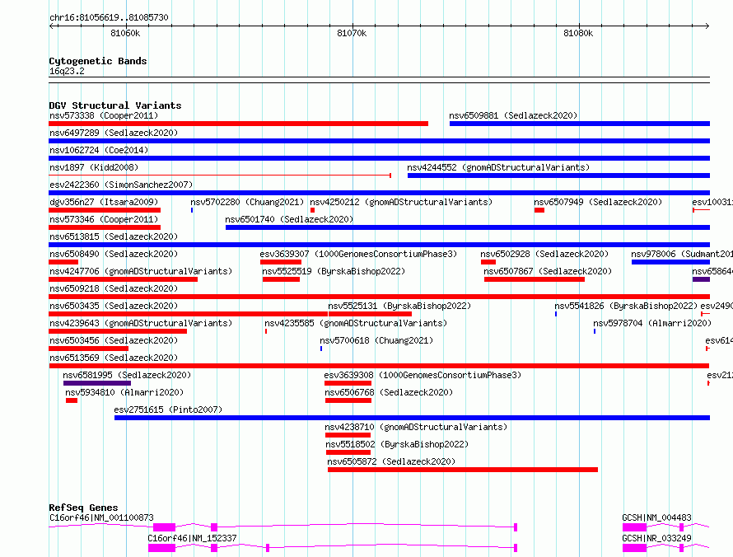Click nsv5934810 (Almarri2020) small red block
This screenshot has width=733, height=557.
coord(72,400)
